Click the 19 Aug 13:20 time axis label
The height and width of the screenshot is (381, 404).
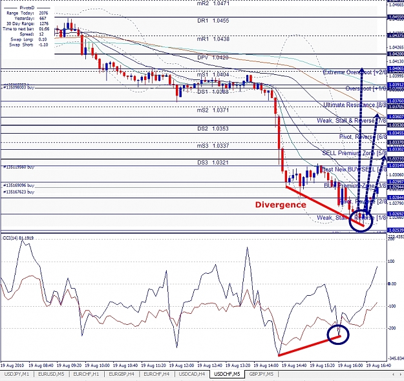(238, 366)
